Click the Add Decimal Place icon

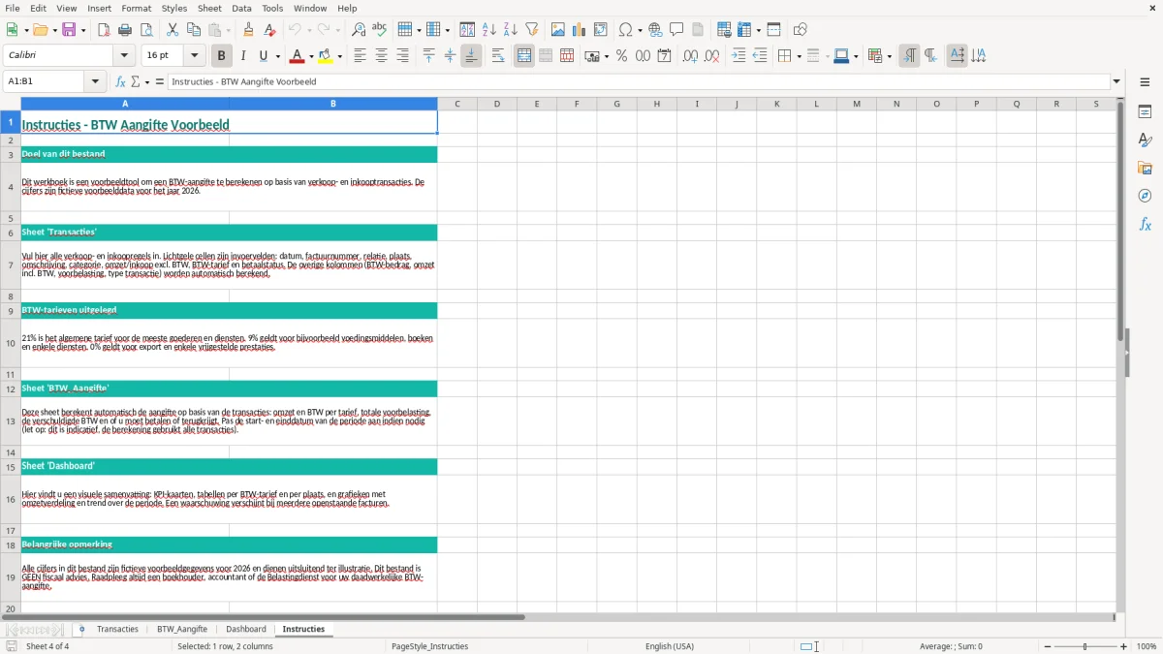click(690, 56)
